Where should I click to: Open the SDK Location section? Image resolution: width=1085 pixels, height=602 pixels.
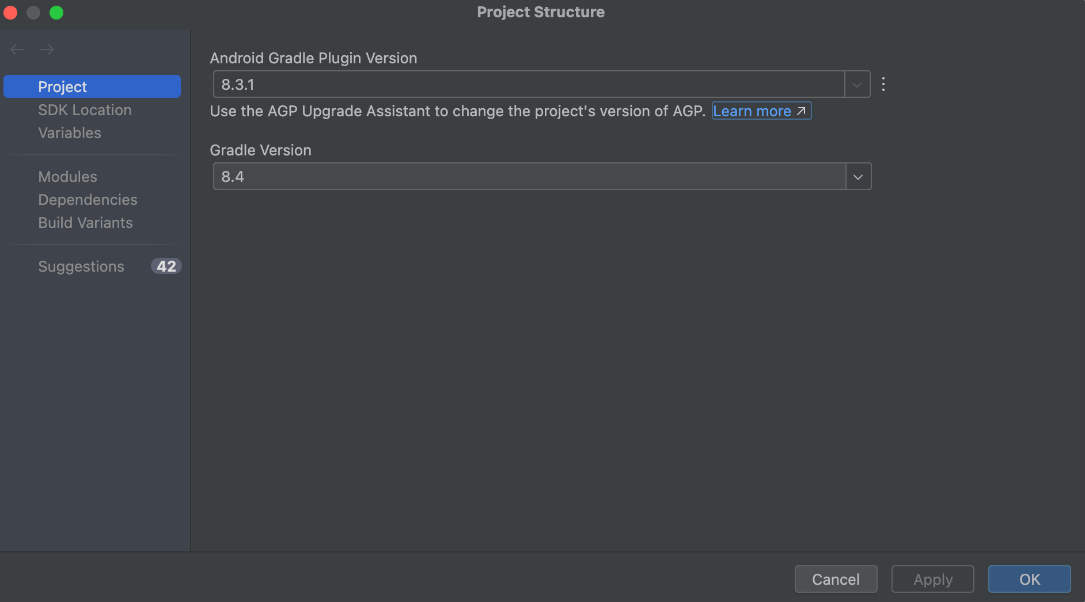(x=85, y=110)
